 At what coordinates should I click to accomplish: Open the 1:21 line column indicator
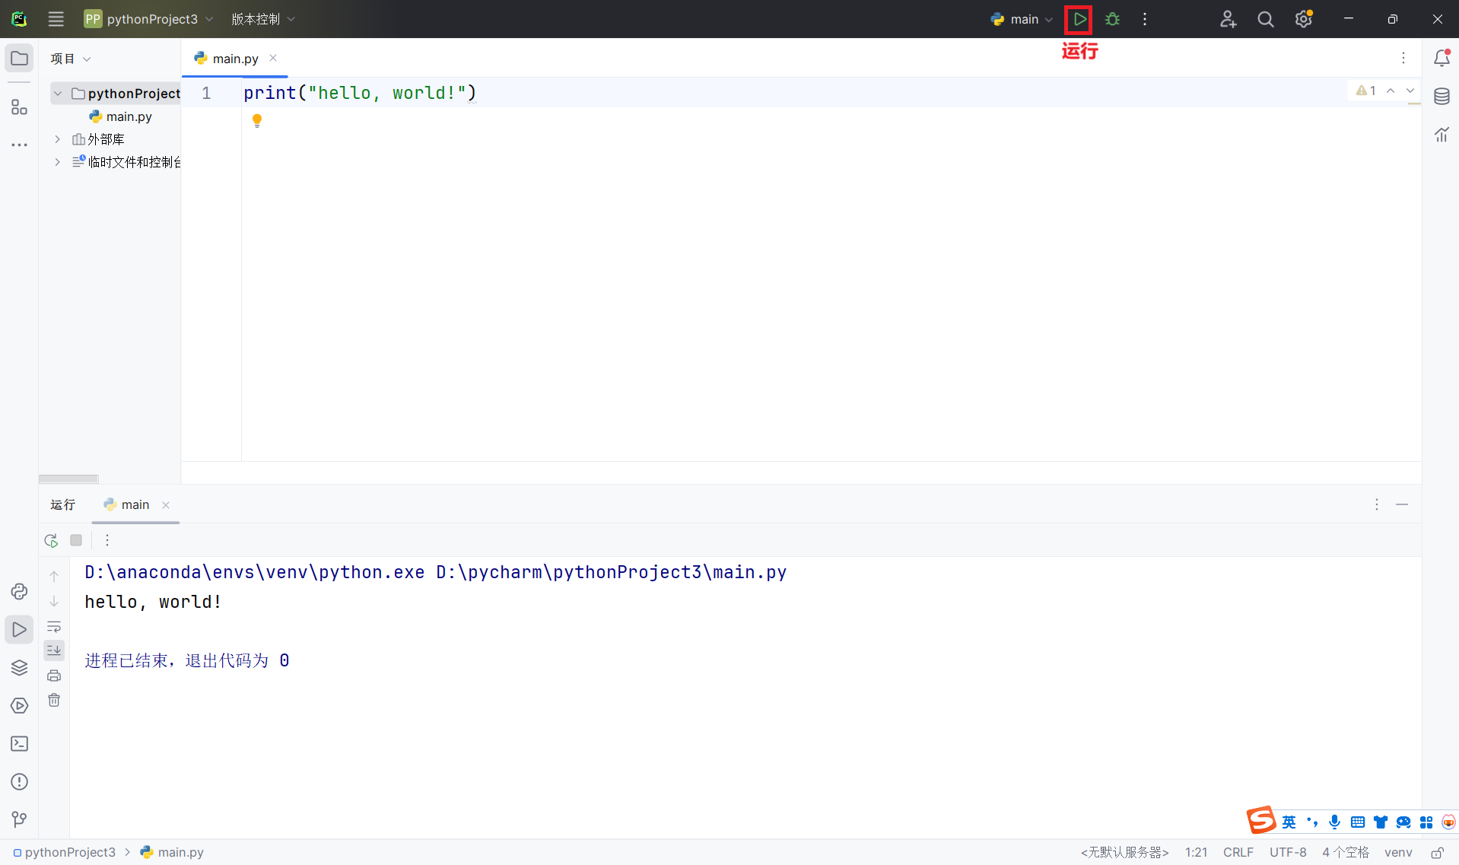(x=1197, y=852)
